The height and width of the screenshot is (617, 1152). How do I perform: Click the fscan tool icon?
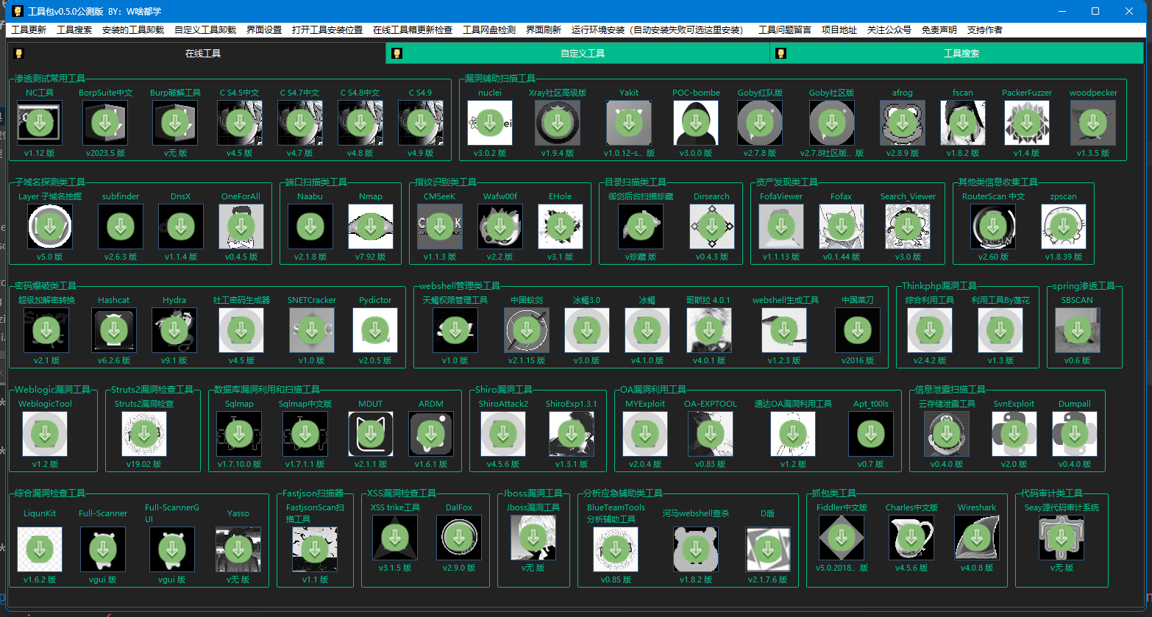pyautogui.click(x=963, y=123)
